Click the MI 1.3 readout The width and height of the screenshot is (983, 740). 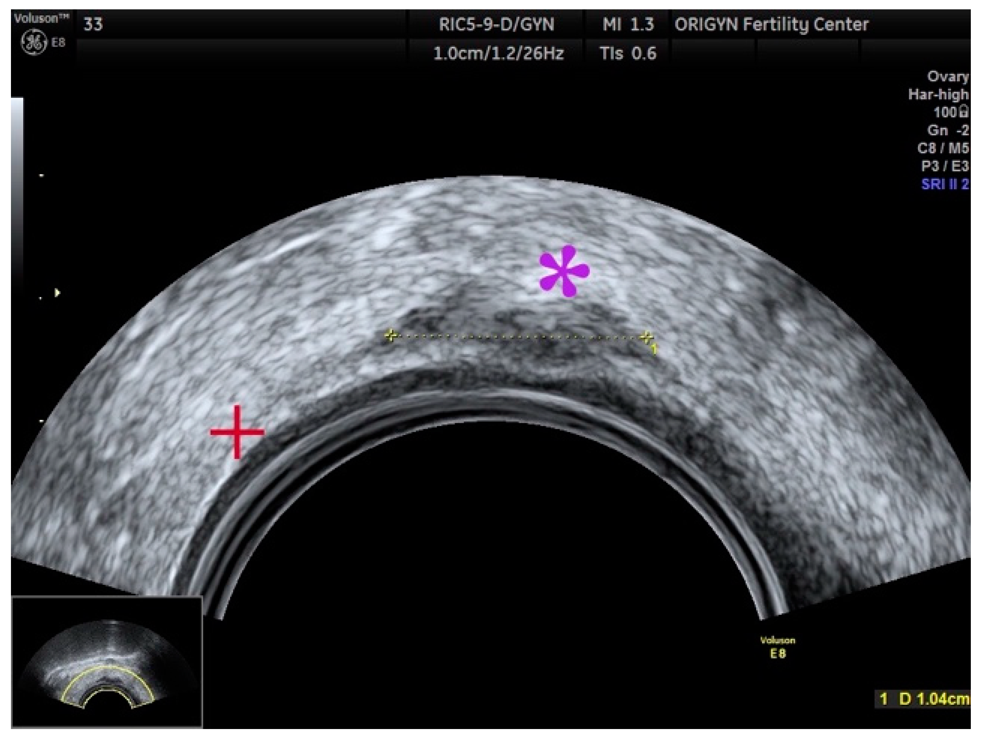pyautogui.click(x=628, y=24)
